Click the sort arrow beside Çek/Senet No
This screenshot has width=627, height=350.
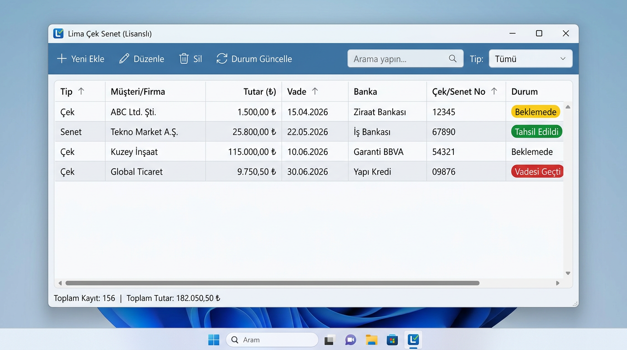[x=494, y=91]
